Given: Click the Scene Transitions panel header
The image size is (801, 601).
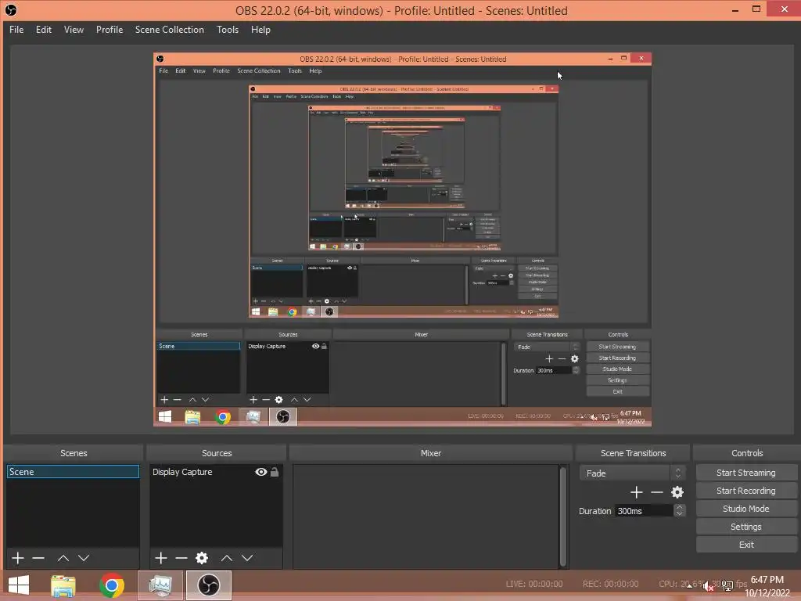Looking at the screenshot, I should coord(633,453).
